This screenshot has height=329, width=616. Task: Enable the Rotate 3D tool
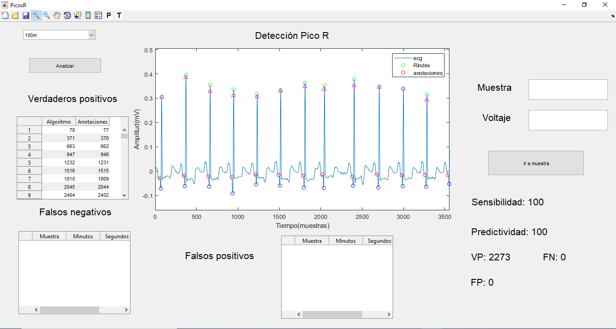coord(67,15)
